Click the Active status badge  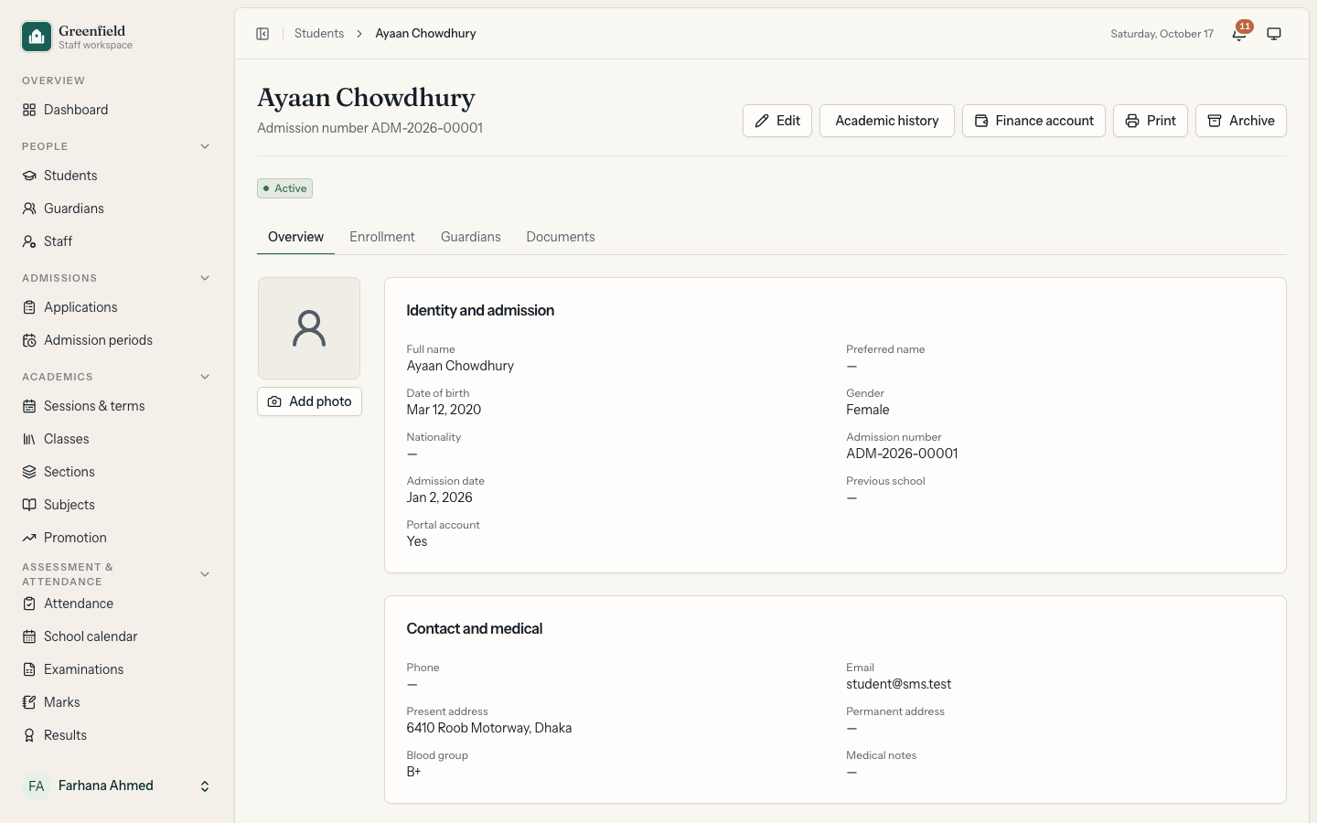click(285, 188)
